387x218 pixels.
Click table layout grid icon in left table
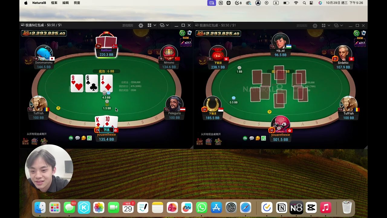pyautogui.click(x=149, y=25)
